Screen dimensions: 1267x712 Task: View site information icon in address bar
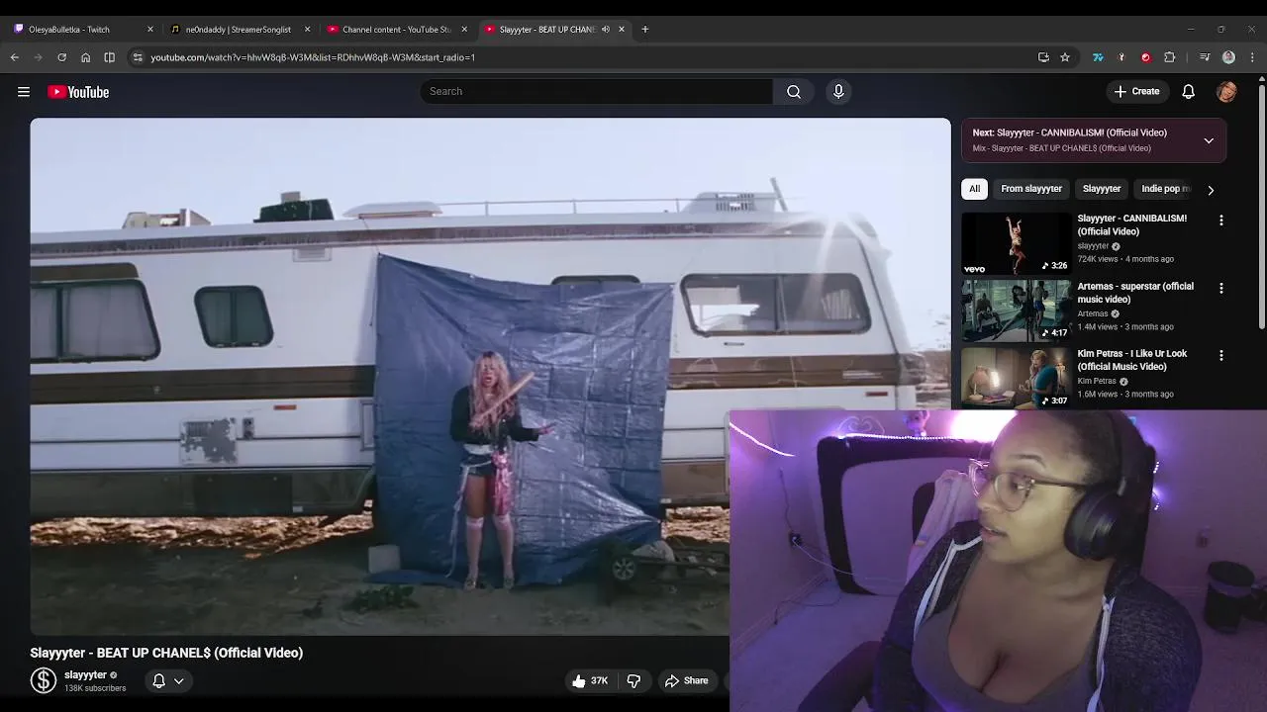click(138, 57)
